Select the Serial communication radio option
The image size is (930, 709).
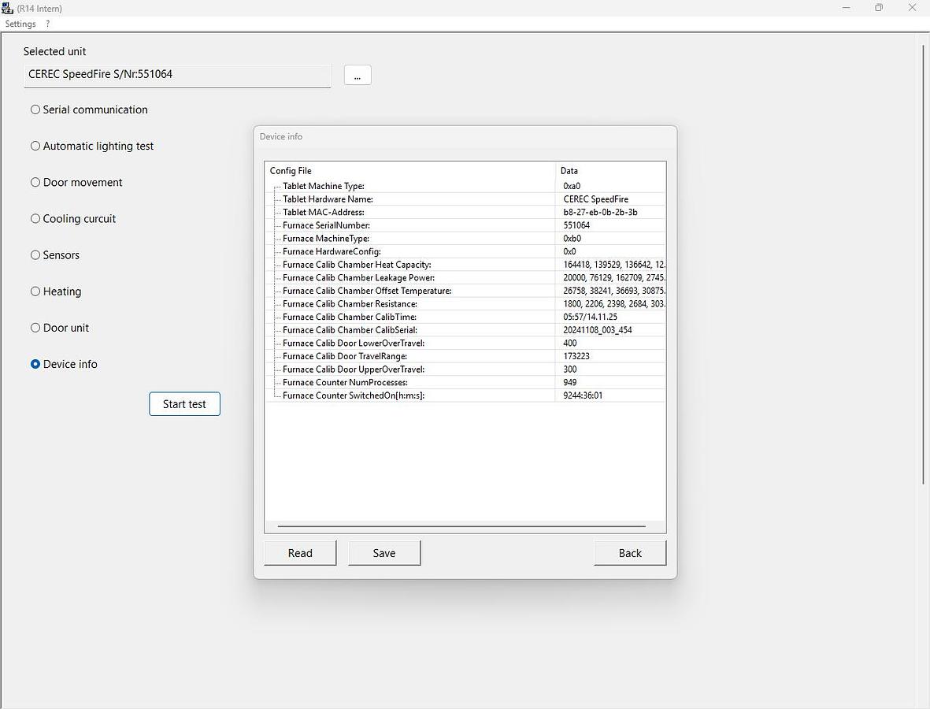[35, 110]
